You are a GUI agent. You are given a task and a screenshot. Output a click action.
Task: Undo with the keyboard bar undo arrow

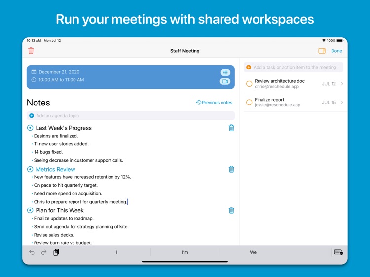[32, 252]
